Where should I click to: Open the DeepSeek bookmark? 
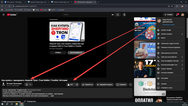pyautogui.click(x=61, y=10)
